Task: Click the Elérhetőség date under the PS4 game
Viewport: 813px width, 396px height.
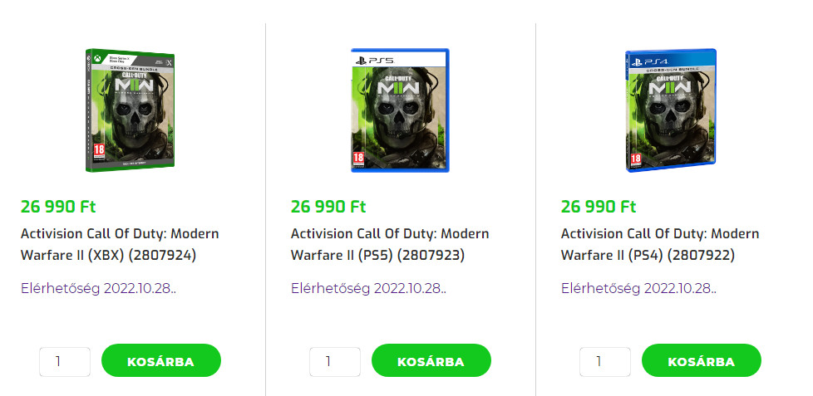Action: pos(638,289)
